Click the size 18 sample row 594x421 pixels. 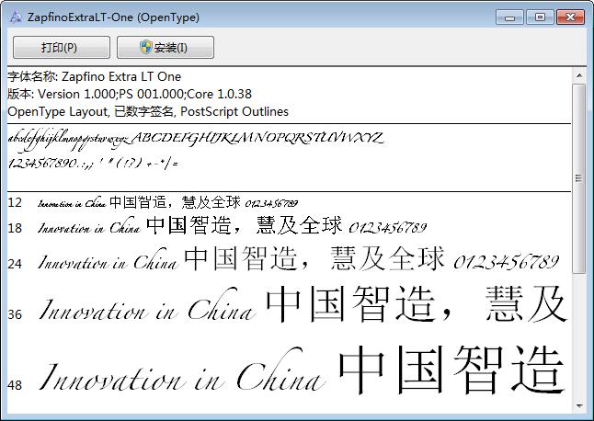click(x=217, y=226)
